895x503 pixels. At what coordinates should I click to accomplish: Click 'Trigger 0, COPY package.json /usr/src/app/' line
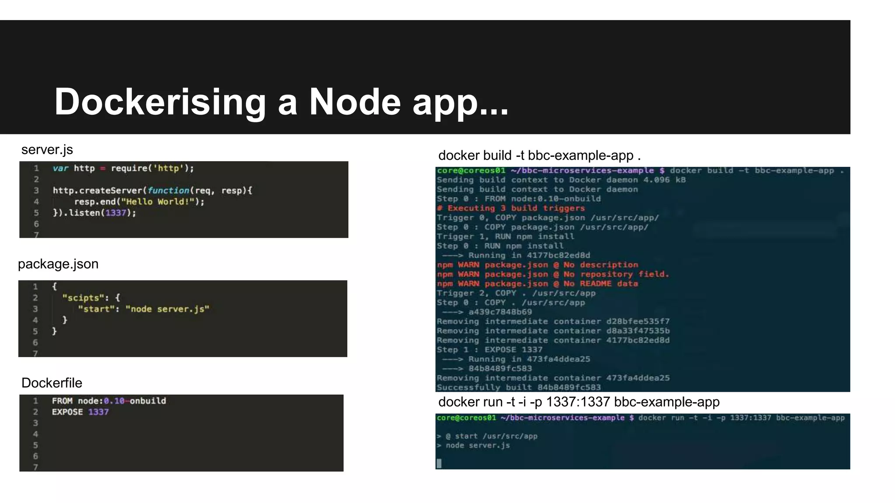point(548,217)
